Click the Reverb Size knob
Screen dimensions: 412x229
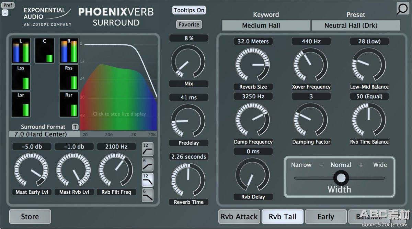[x=253, y=64]
